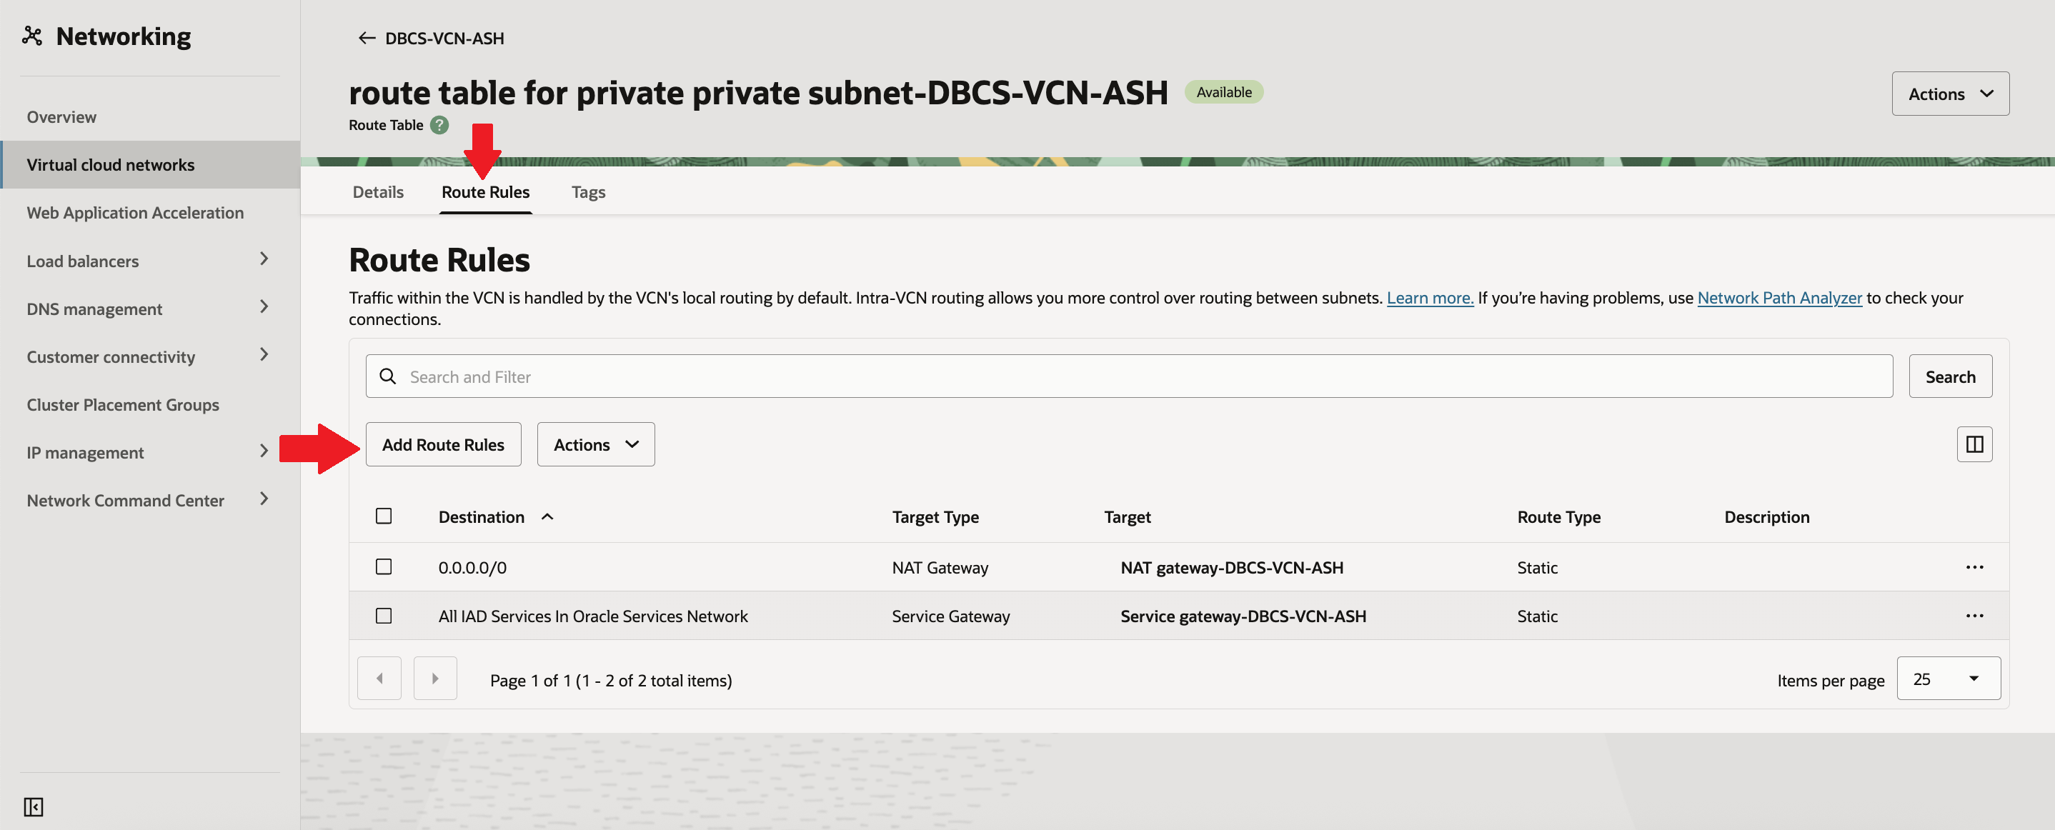Viewport: 2055px width, 830px height.
Task: Open the three-dot menu for Service Gateway row
Action: [x=1974, y=616]
